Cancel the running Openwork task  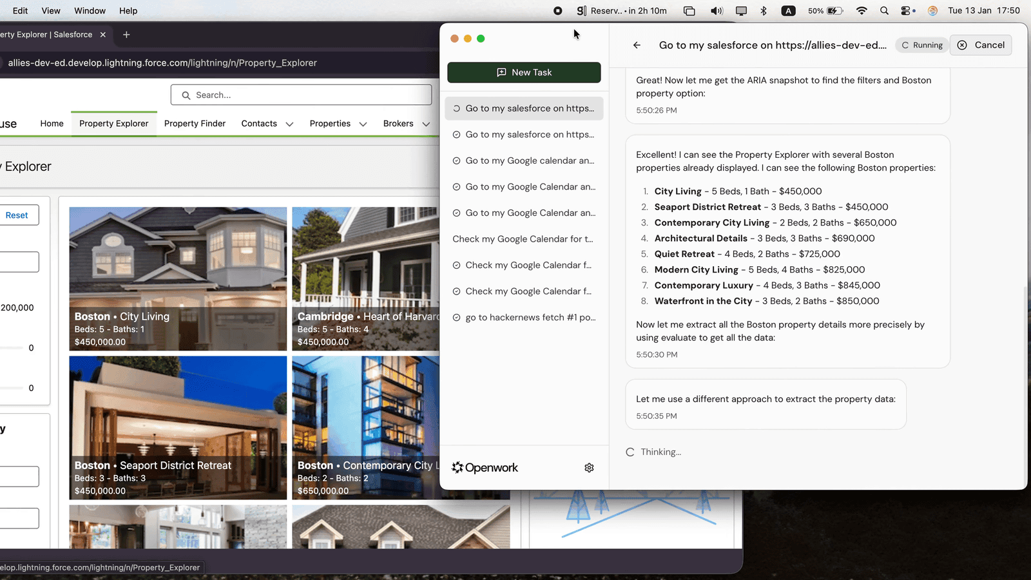981,45
